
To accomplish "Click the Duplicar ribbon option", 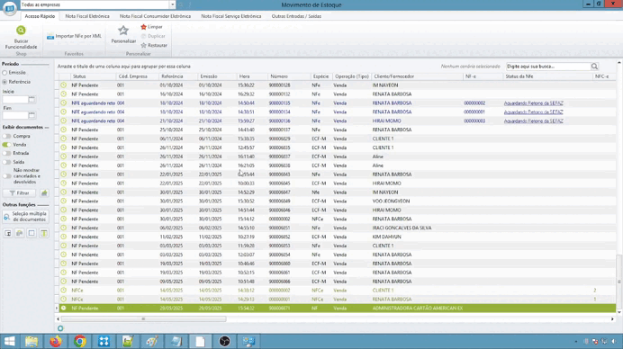I will (x=153, y=36).
